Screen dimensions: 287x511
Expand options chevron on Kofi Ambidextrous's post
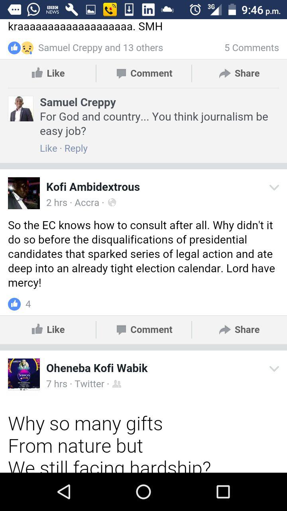[x=274, y=187]
